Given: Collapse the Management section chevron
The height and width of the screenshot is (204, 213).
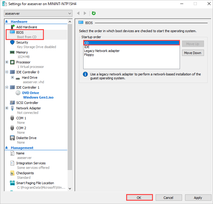Looking at the screenshot, I should click(x=6, y=148).
